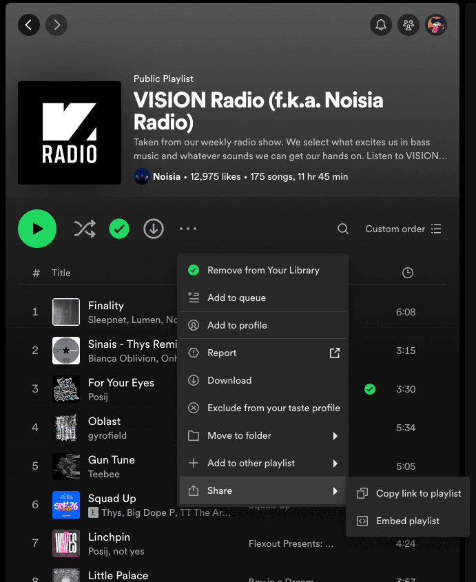Open the Noisia artist link
This screenshot has height=582, width=476.
pyautogui.click(x=167, y=176)
